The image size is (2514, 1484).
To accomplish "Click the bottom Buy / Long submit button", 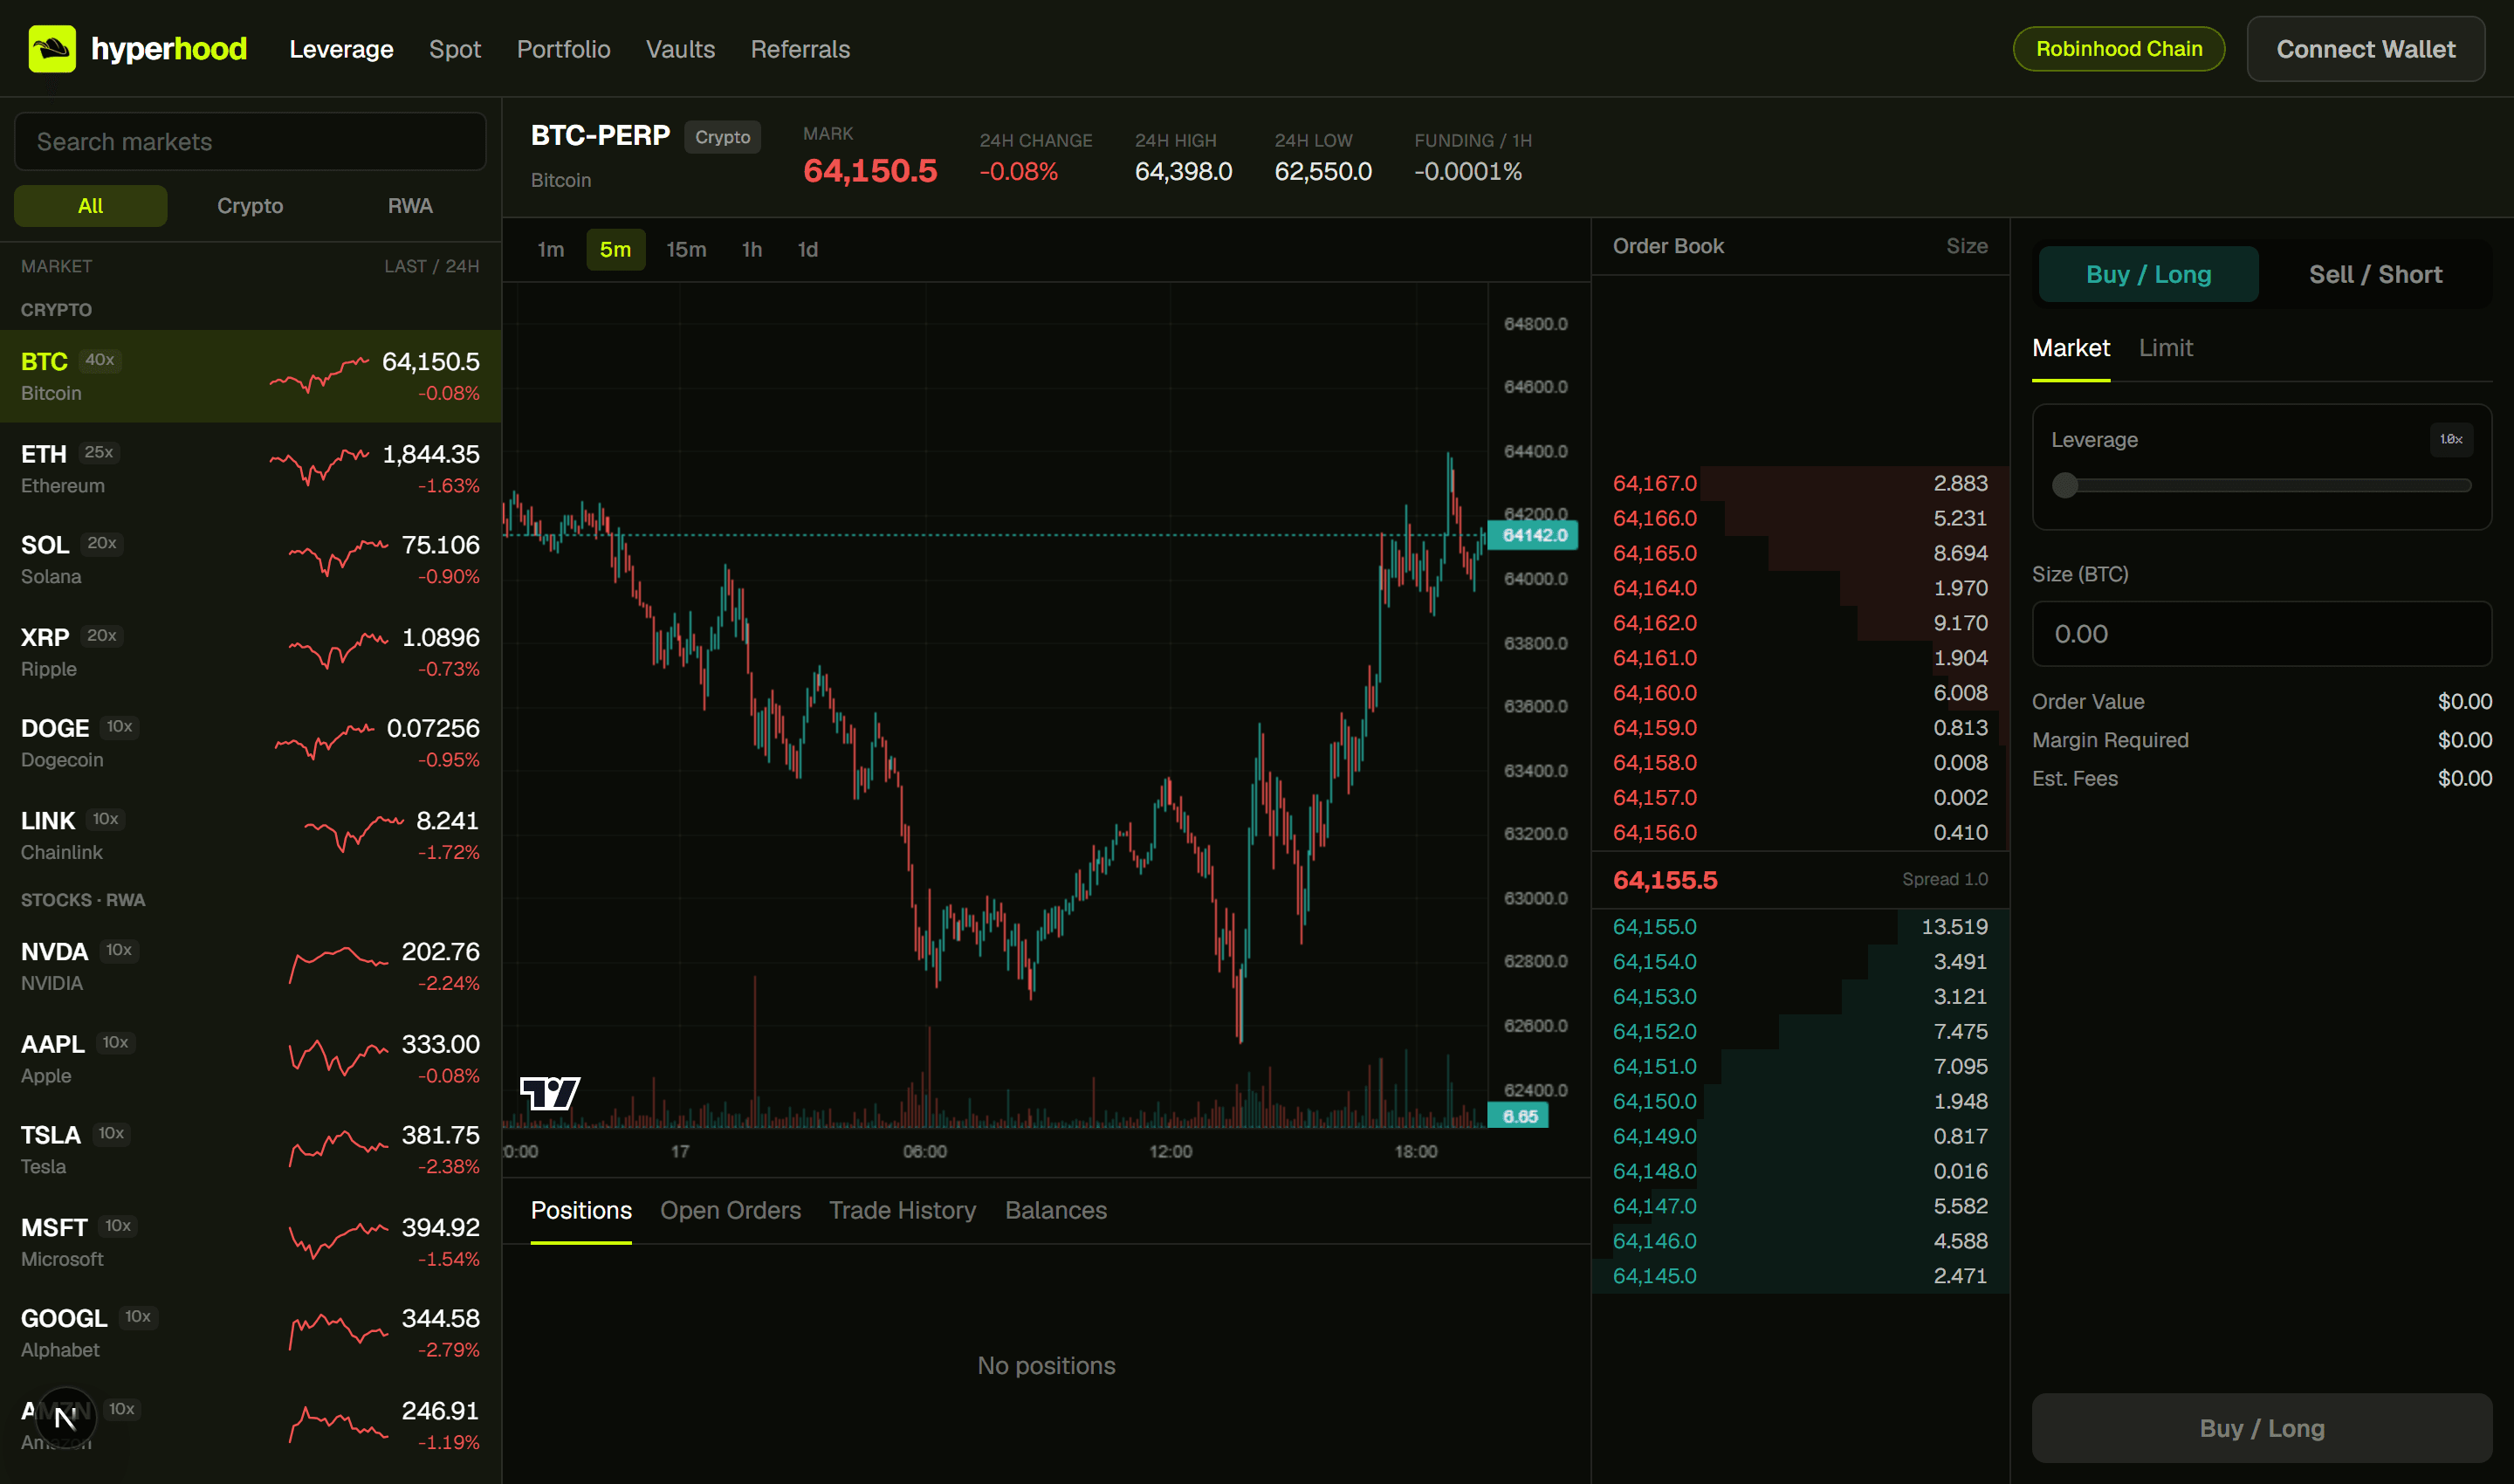I will click(x=2261, y=1428).
